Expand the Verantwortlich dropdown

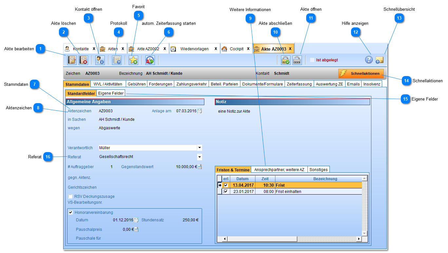(199, 148)
